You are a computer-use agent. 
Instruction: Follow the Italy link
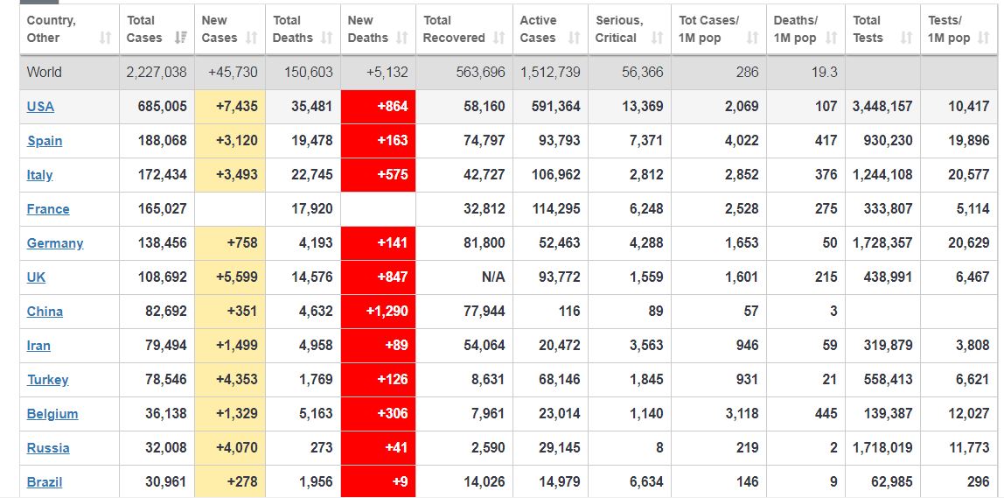click(x=39, y=175)
